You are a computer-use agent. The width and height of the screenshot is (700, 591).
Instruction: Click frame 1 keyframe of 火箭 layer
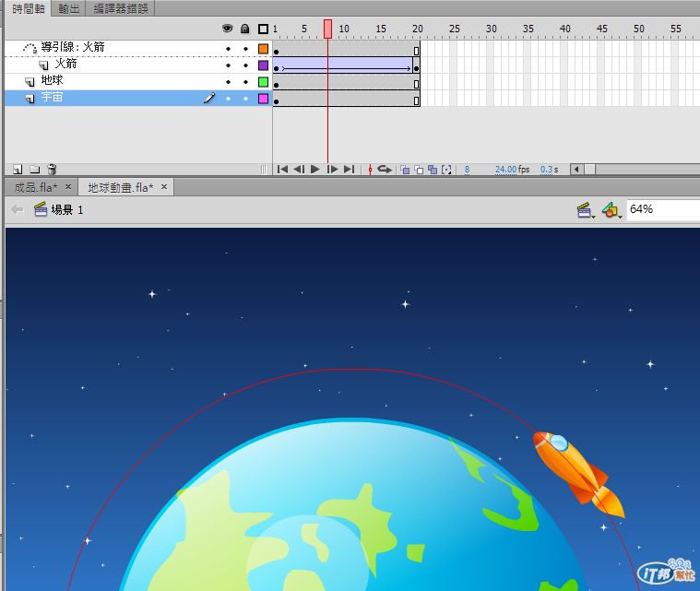(277, 68)
